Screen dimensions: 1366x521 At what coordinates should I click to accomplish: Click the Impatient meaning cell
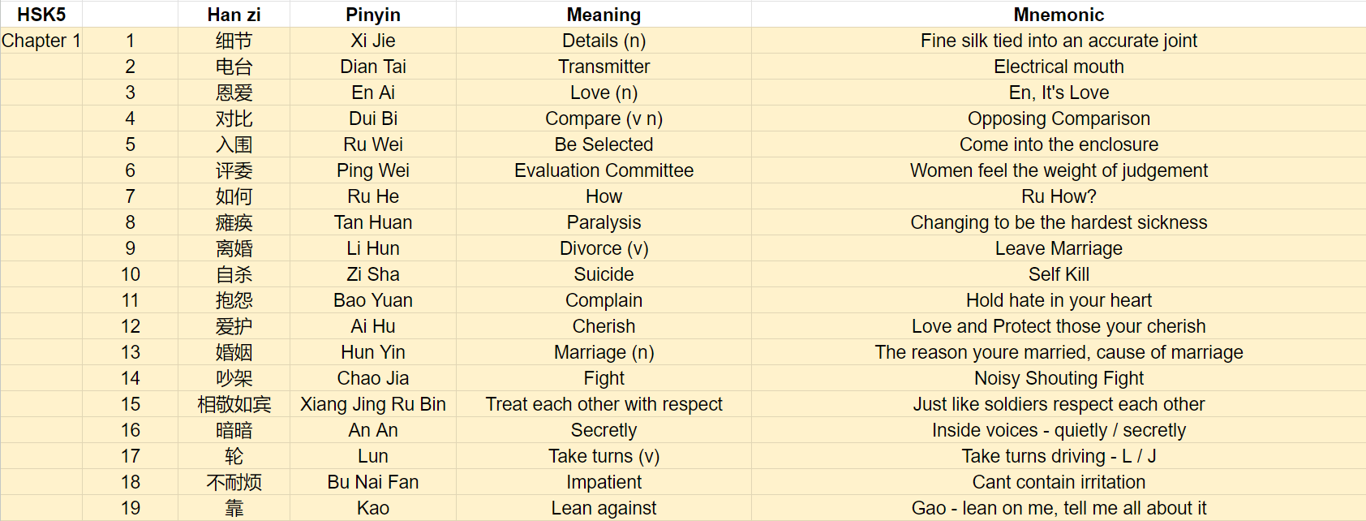point(604,482)
